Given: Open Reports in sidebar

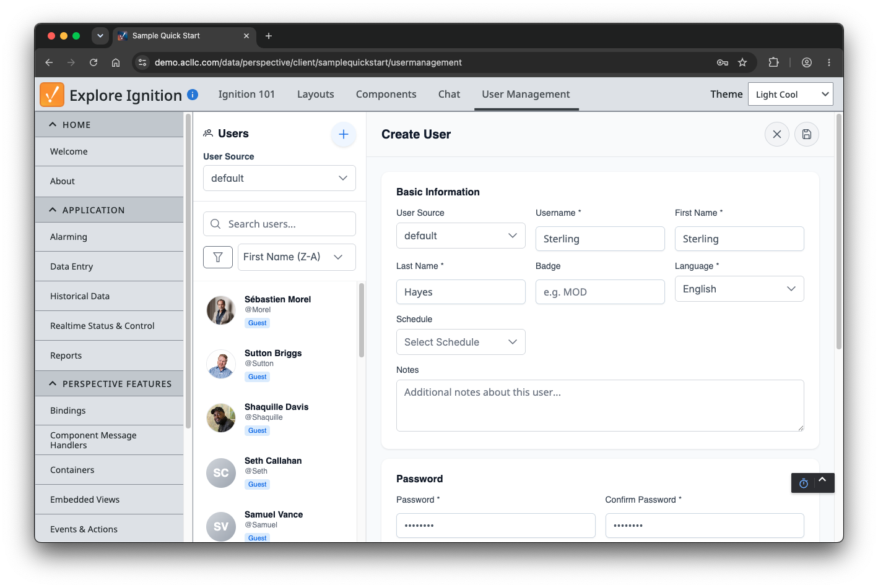Looking at the screenshot, I should tap(109, 356).
